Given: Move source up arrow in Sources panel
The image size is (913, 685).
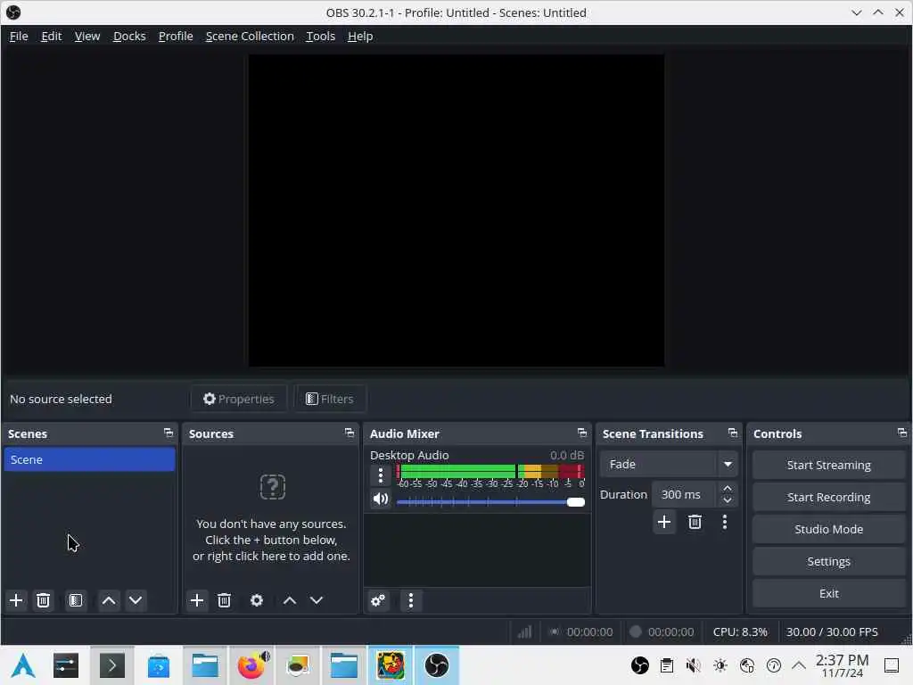Looking at the screenshot, I should click(290, 600).
